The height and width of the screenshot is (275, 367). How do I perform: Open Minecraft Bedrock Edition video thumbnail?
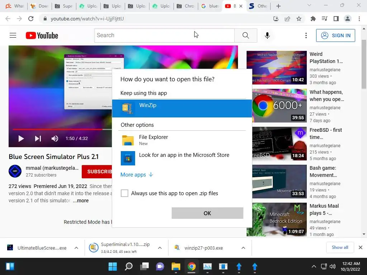[277, 219]
